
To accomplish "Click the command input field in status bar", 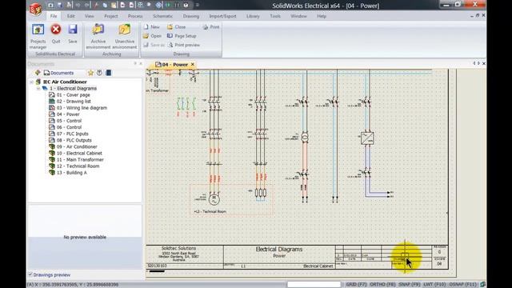I will (314, 285).
